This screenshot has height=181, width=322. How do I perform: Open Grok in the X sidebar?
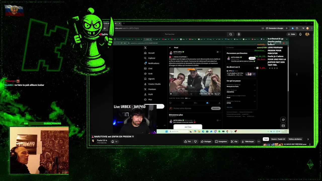(x=148, y=74)
